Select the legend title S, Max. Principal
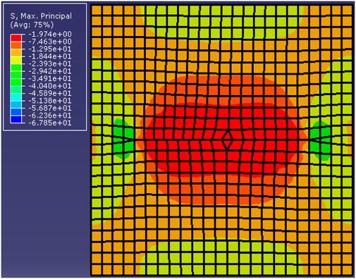This screenshot has width=356, height=279. click(41, 16)
